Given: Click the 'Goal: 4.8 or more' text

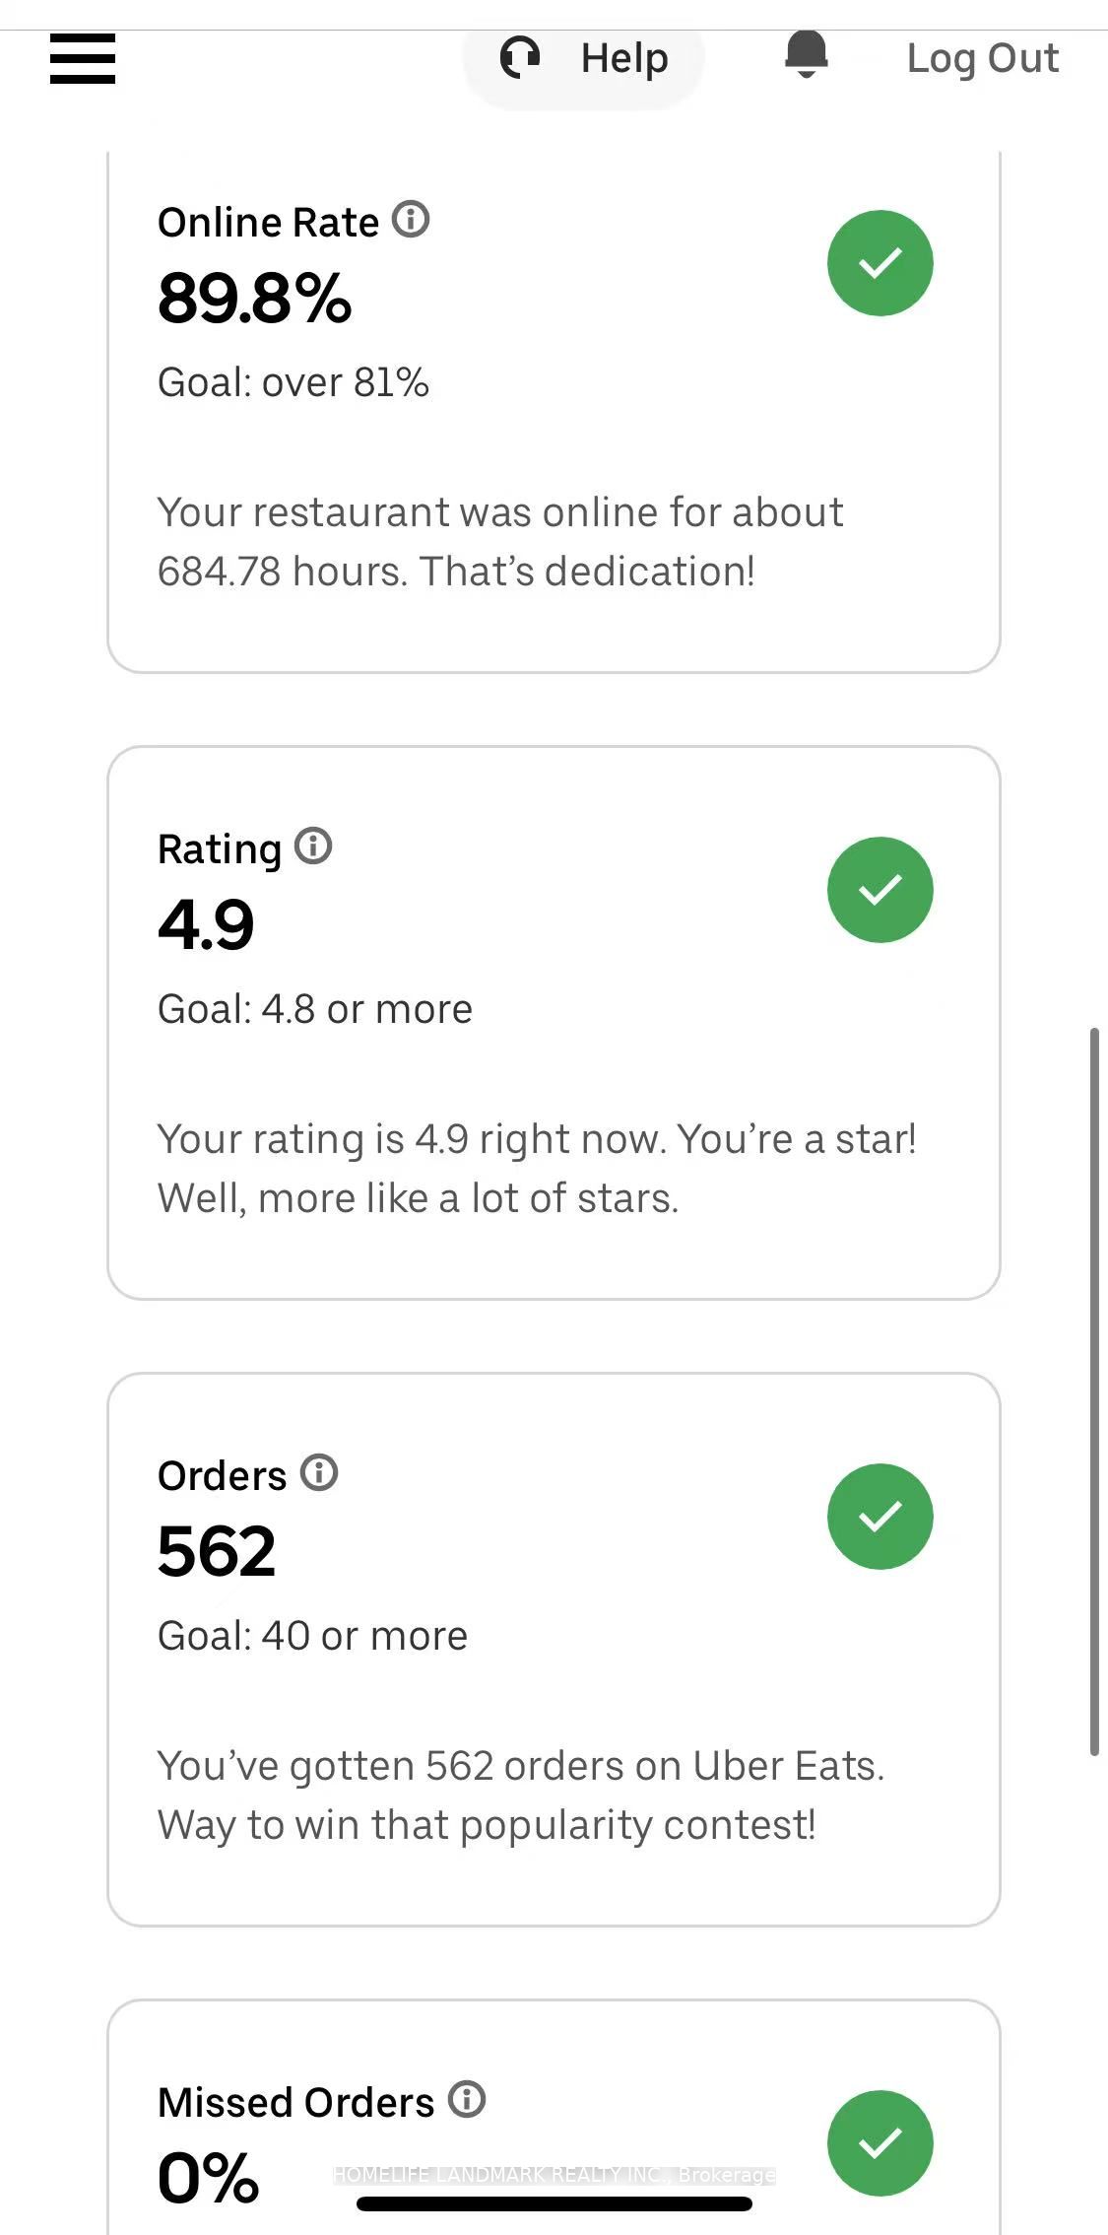Looking at the screenshot, I should tap(315, 1009).
